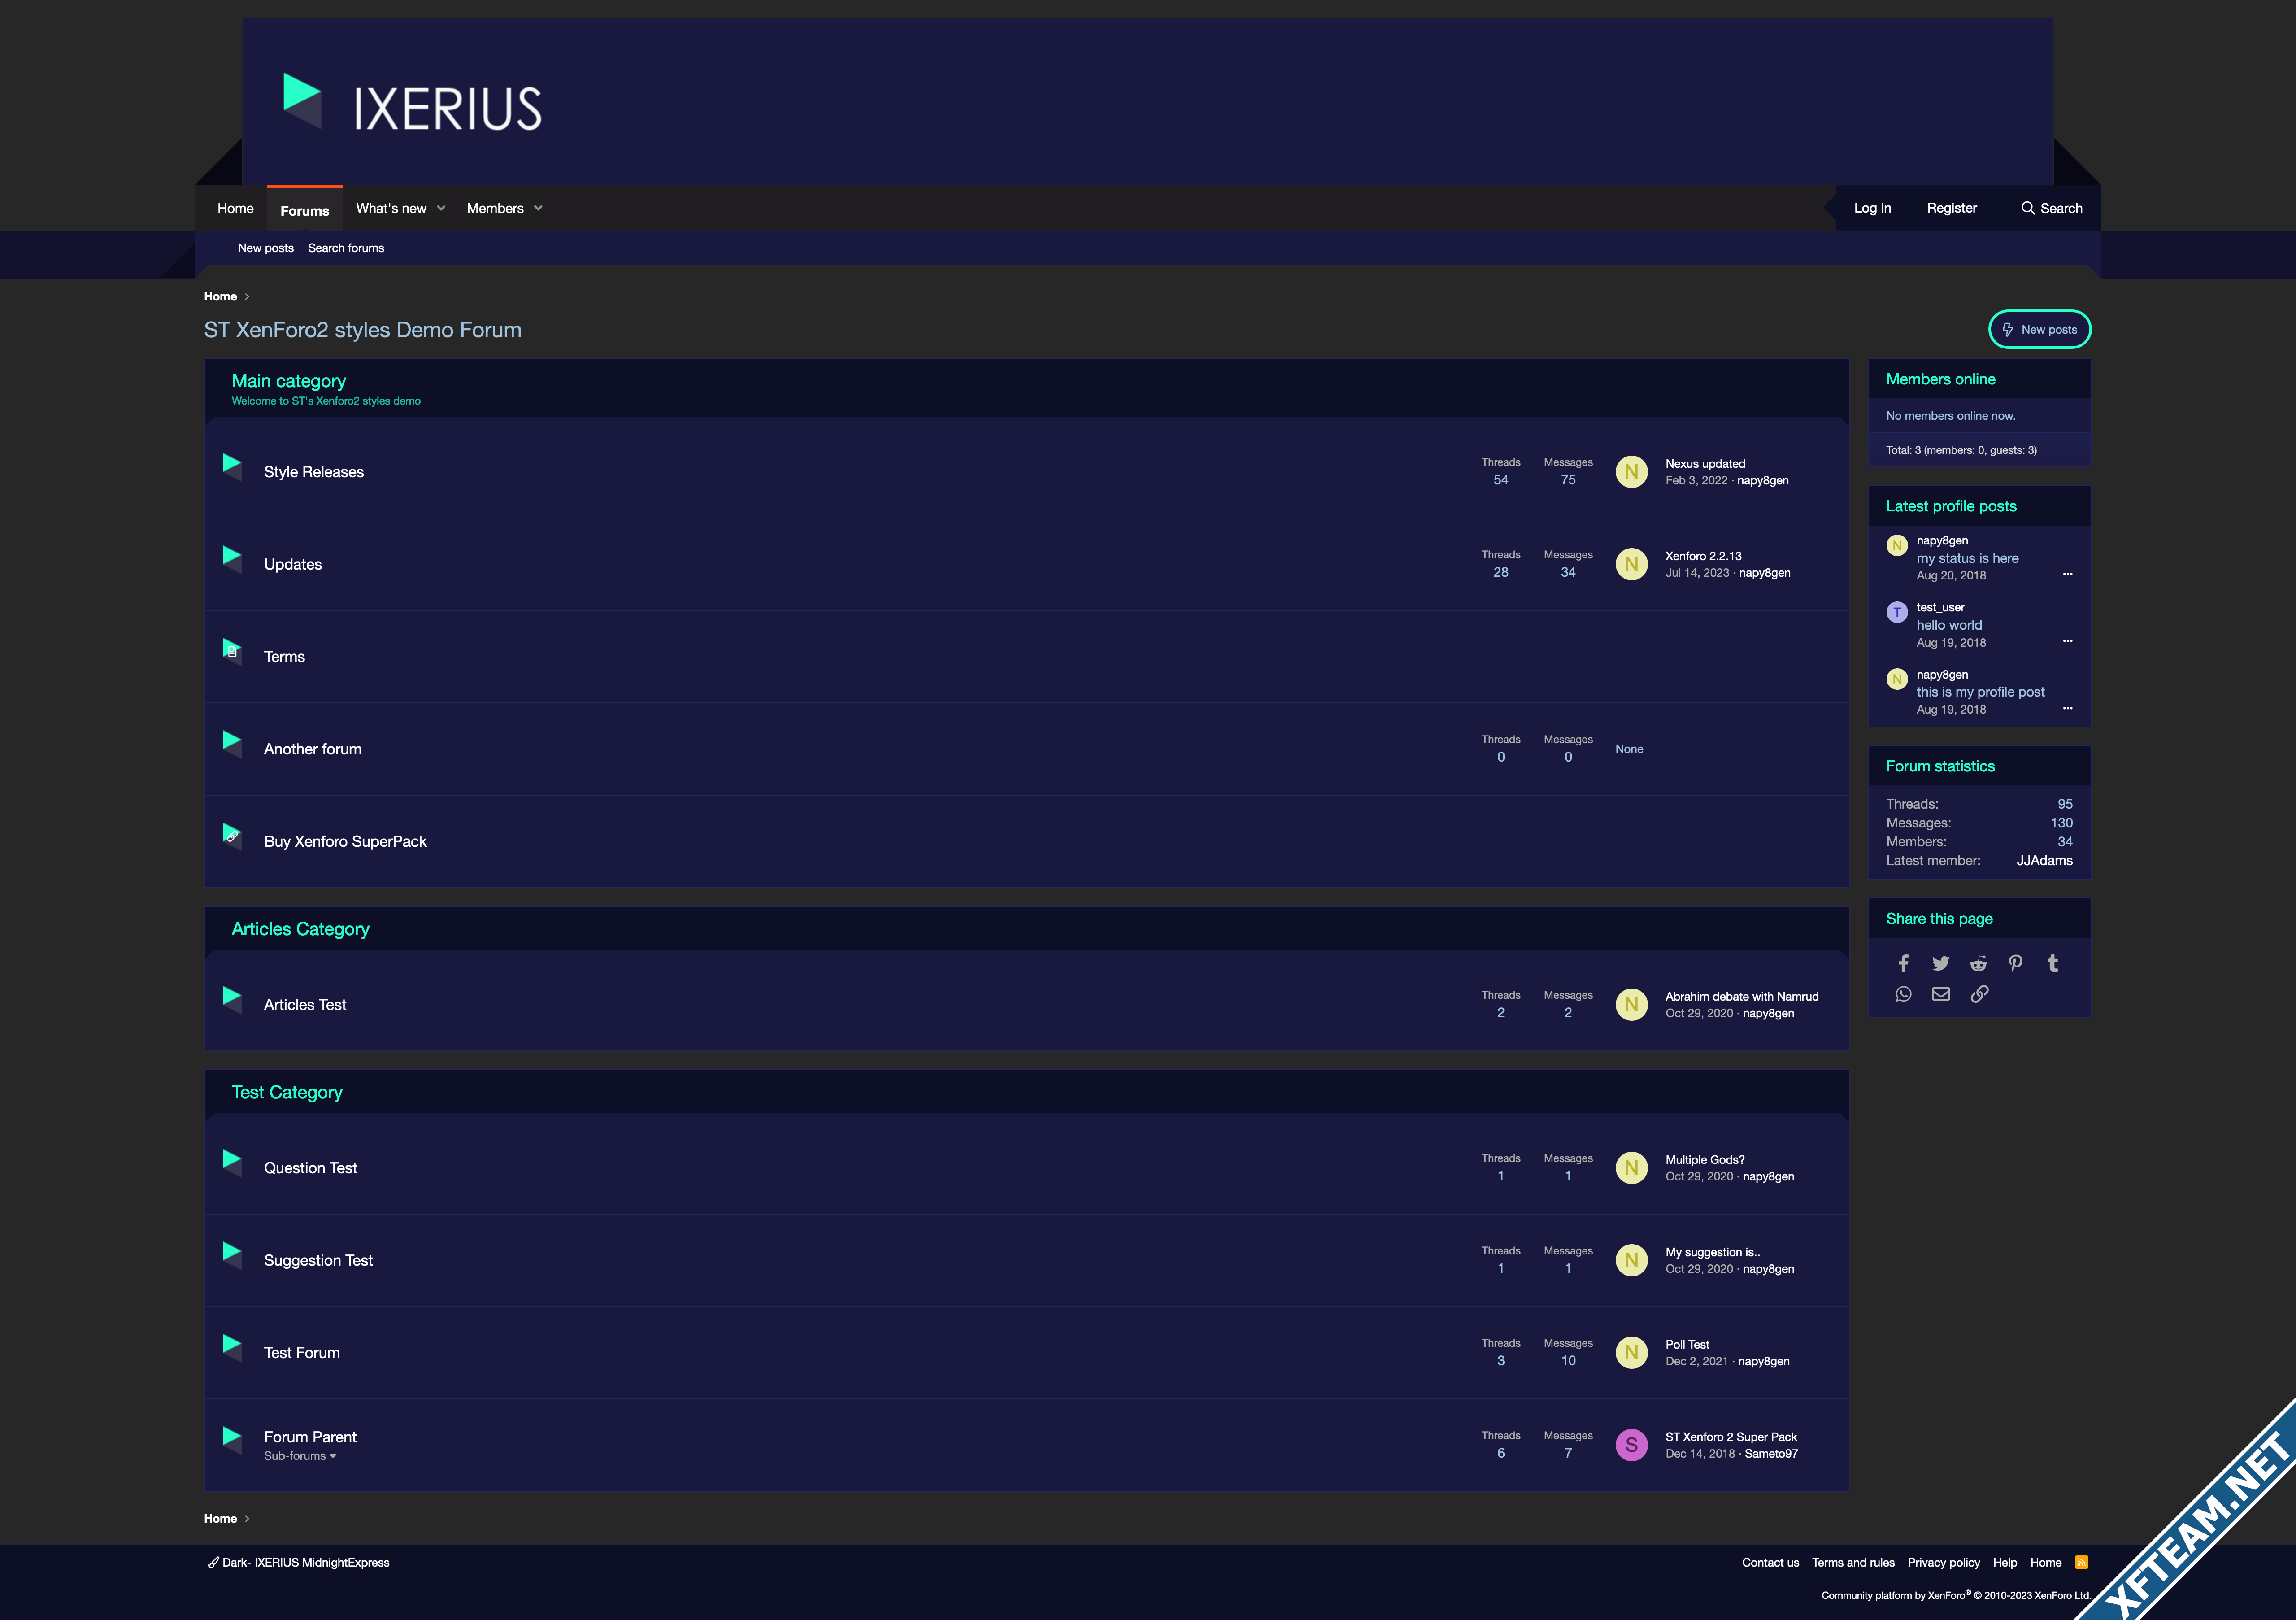
Task: Open the What's new tab
Action: click(391, 208)
